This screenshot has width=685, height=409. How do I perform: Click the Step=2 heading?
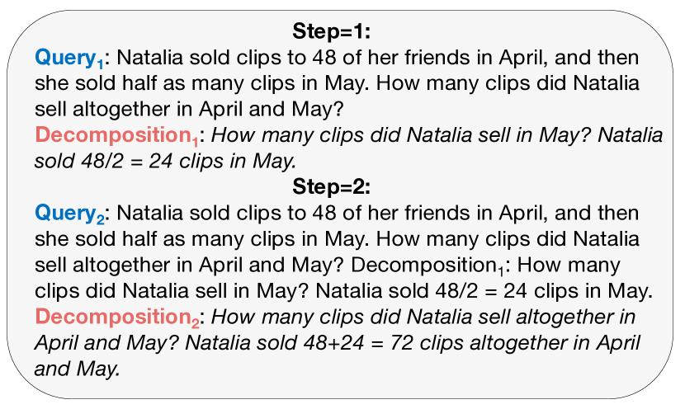pos(332,187)
